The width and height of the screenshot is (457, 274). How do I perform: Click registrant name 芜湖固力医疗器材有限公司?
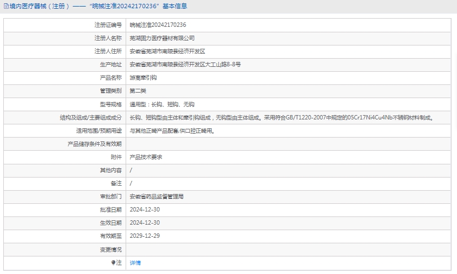tap(162, 38)
